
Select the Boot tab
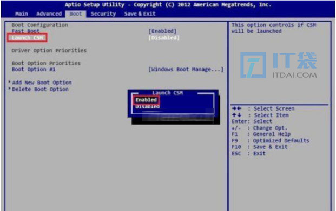(x=76, y=14)
